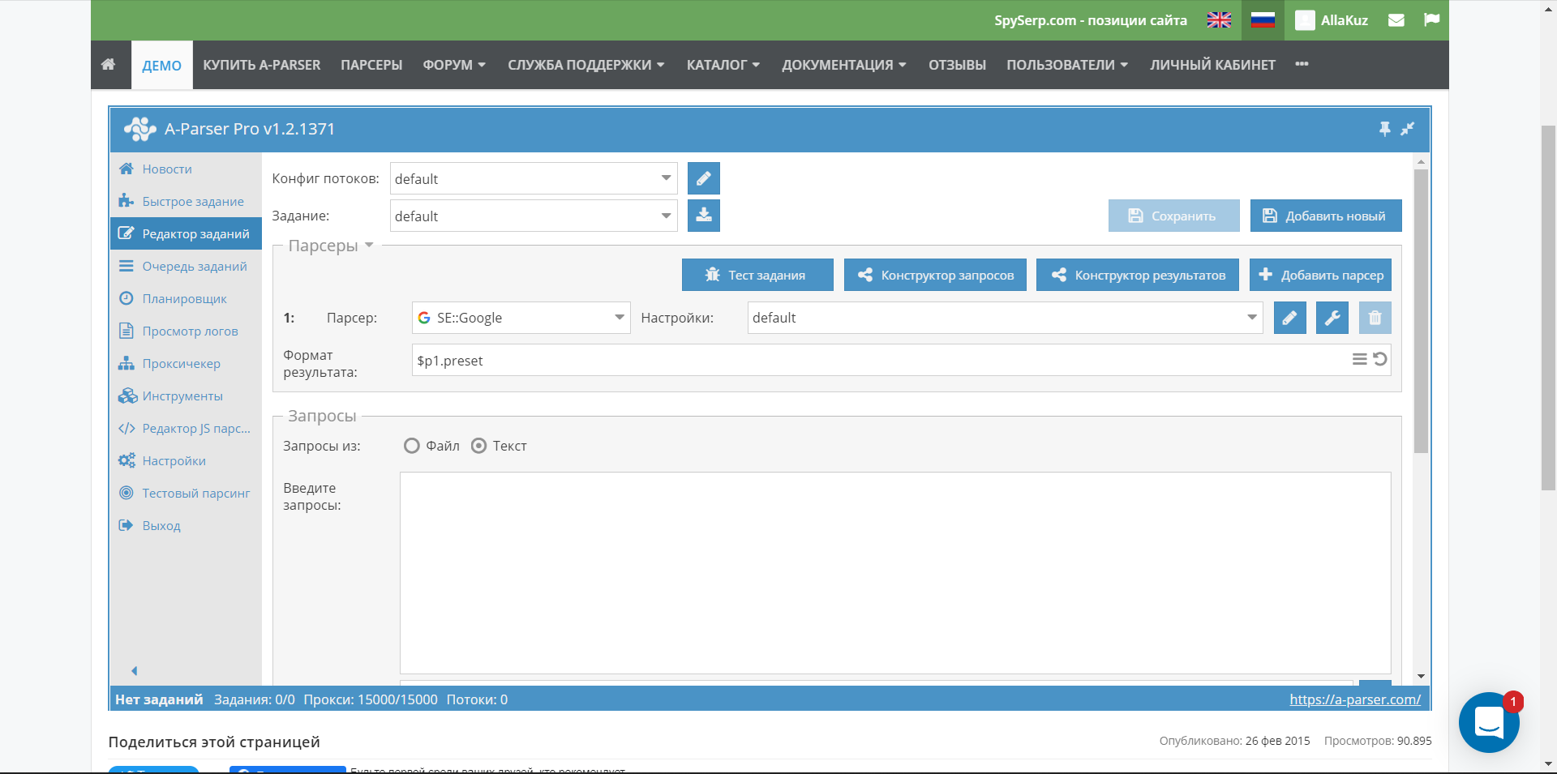Screen dimensions: 1557x774
Task: Open the inbox envelope icon
Action: [1396, 20]
